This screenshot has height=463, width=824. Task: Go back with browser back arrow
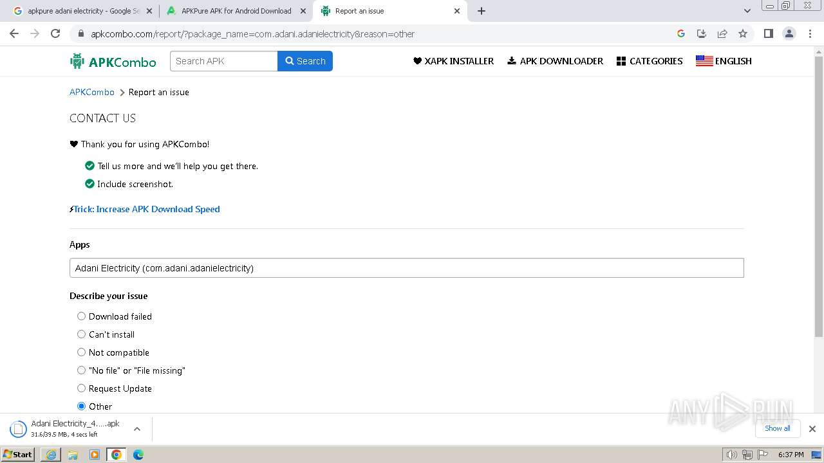[14, 33]
